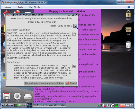The height and width of the screenshot is (109, 135).
Task: Open the zip desktop icon
Action: point(128,31)
